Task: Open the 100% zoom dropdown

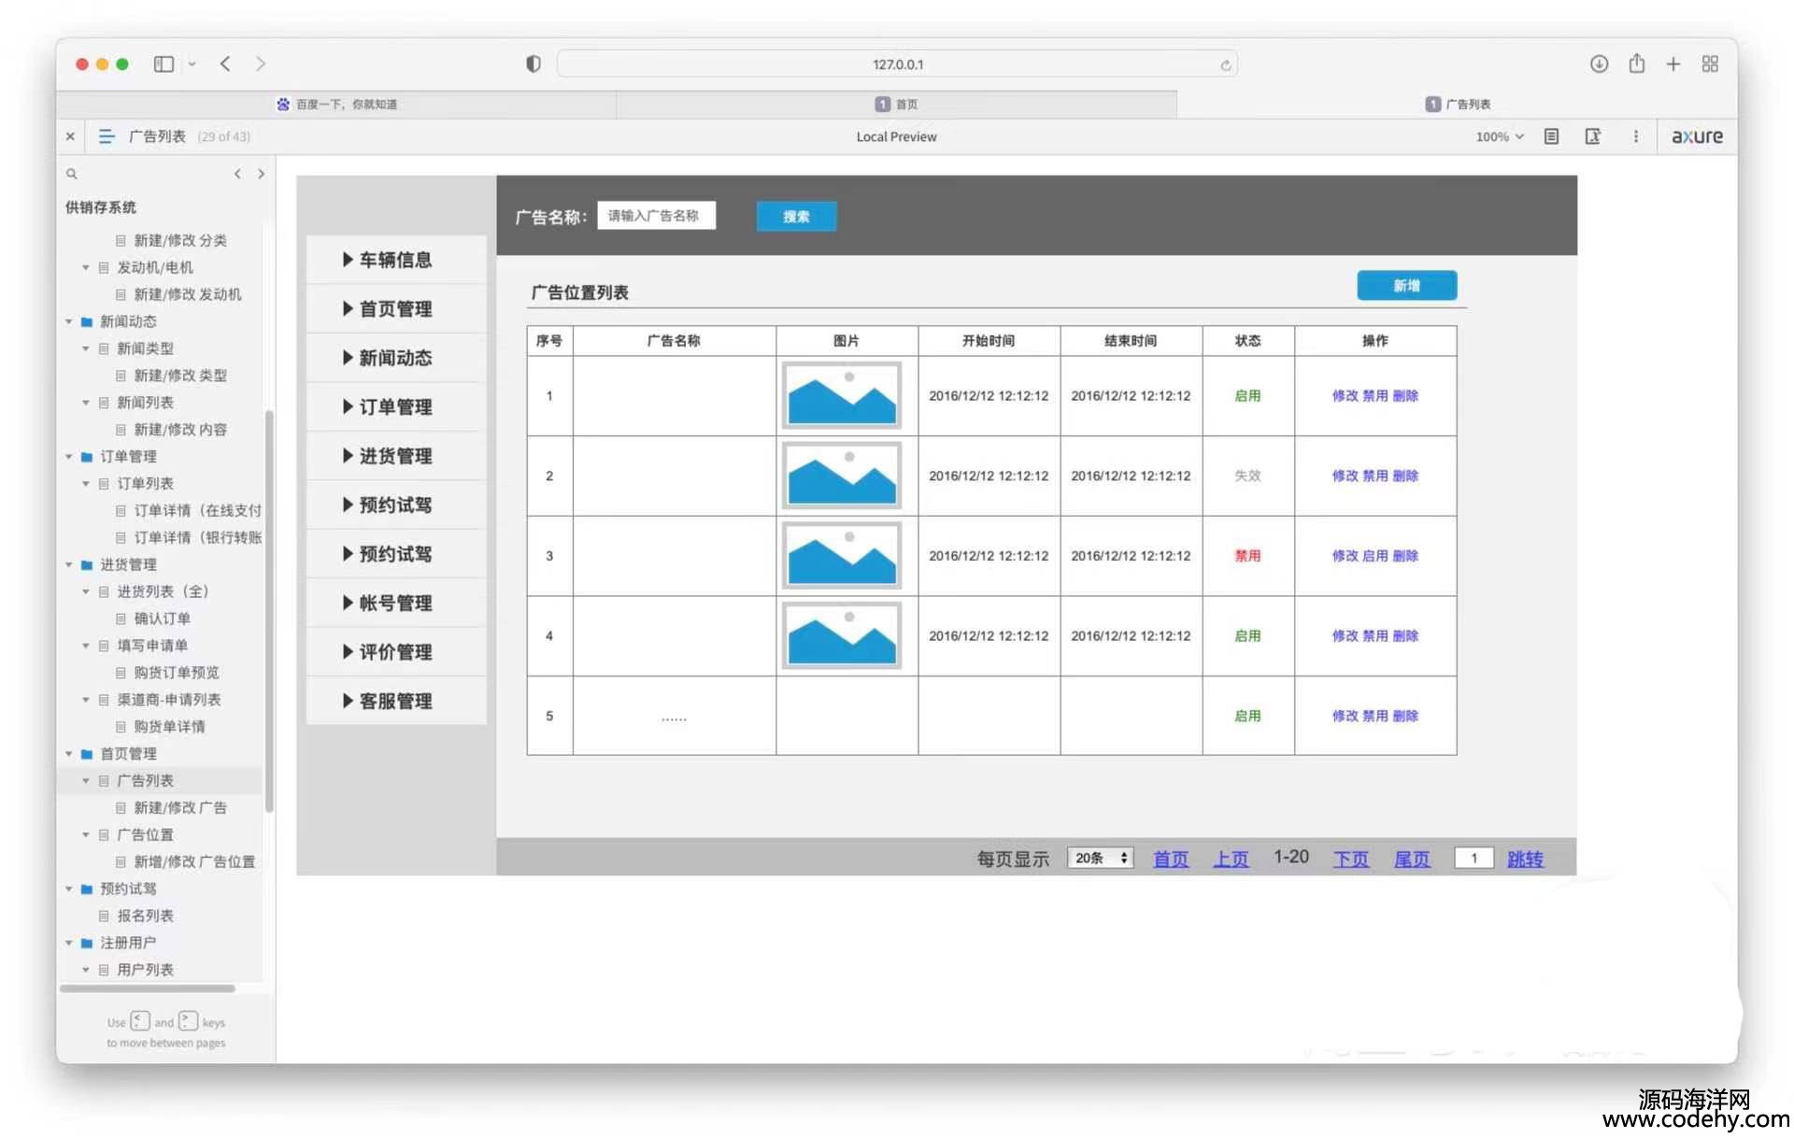Action: point(1500,136)
